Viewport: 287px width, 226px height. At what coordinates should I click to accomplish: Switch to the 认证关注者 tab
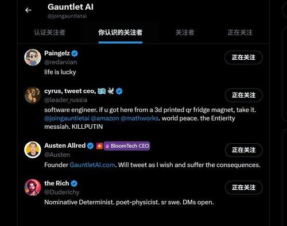coord(50,32)
